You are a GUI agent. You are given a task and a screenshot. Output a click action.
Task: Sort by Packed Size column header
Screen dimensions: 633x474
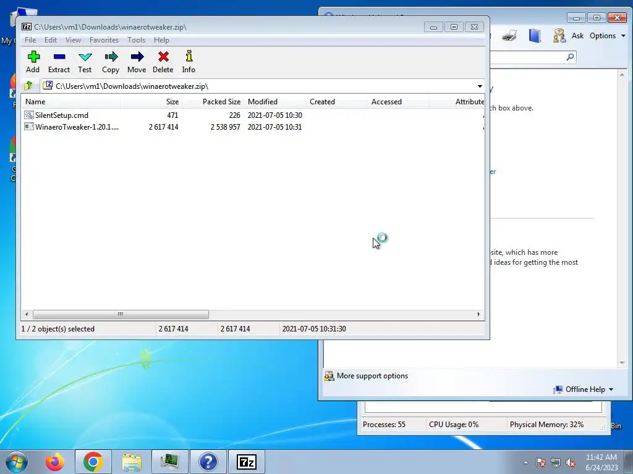pos(213,102)
